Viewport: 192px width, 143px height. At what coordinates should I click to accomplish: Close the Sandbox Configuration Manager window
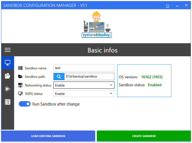(186, 5)
